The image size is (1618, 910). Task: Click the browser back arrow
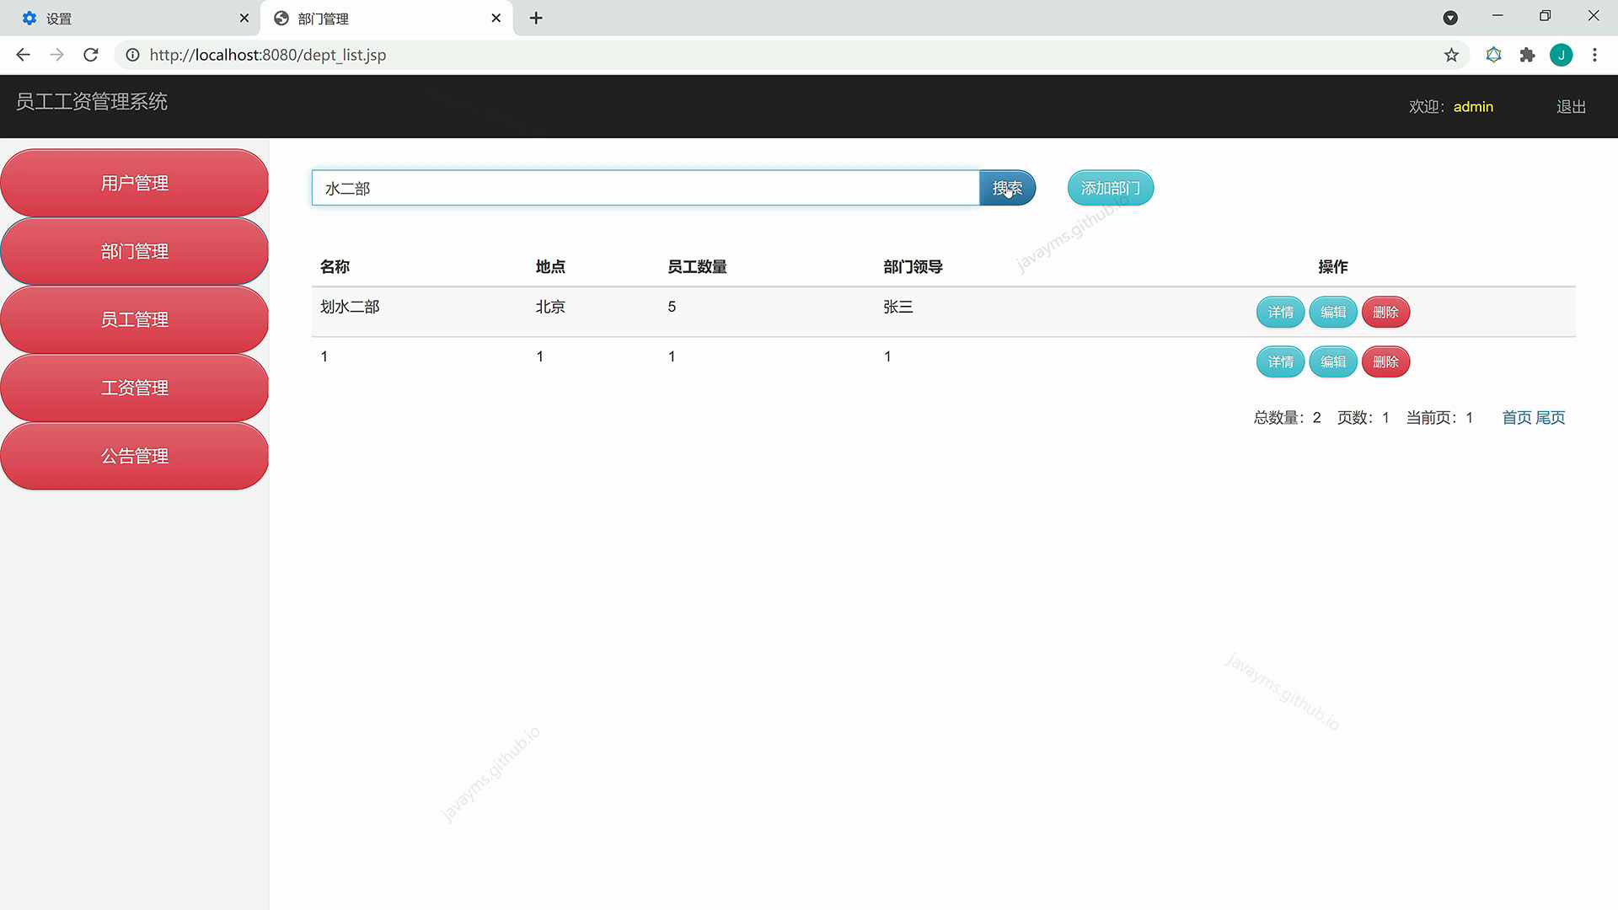(x=22, y=55)
